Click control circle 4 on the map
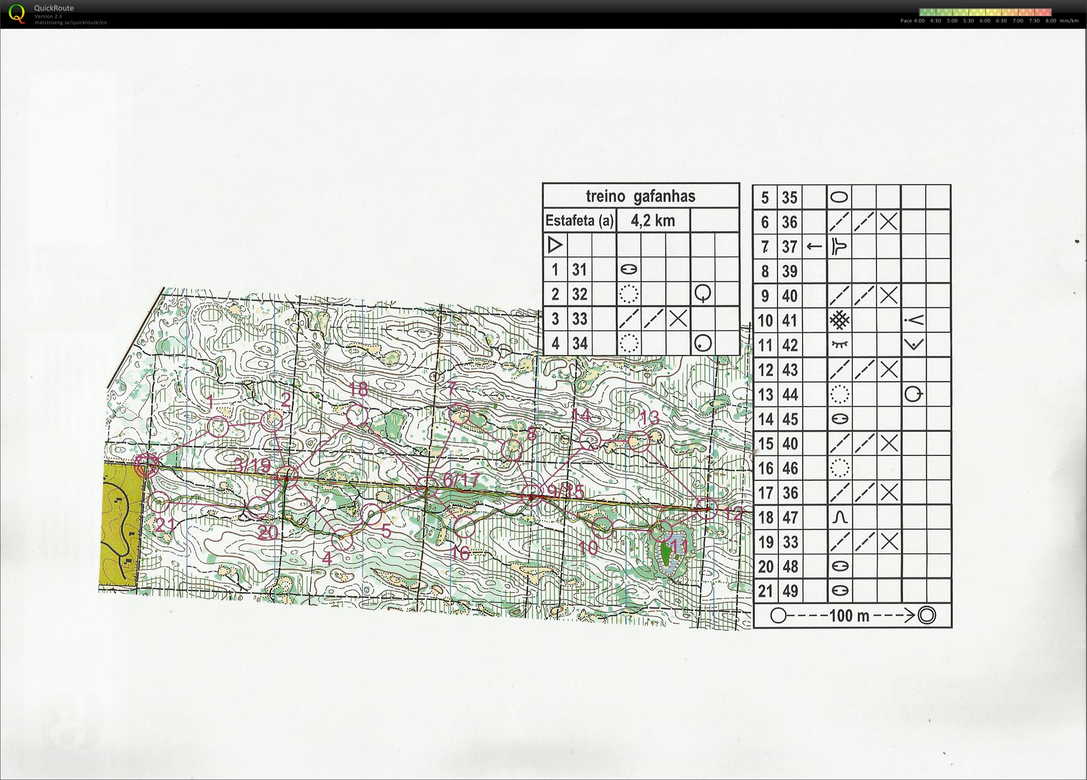This screenshot has width=1087, height=780. [x=342, y=541]
